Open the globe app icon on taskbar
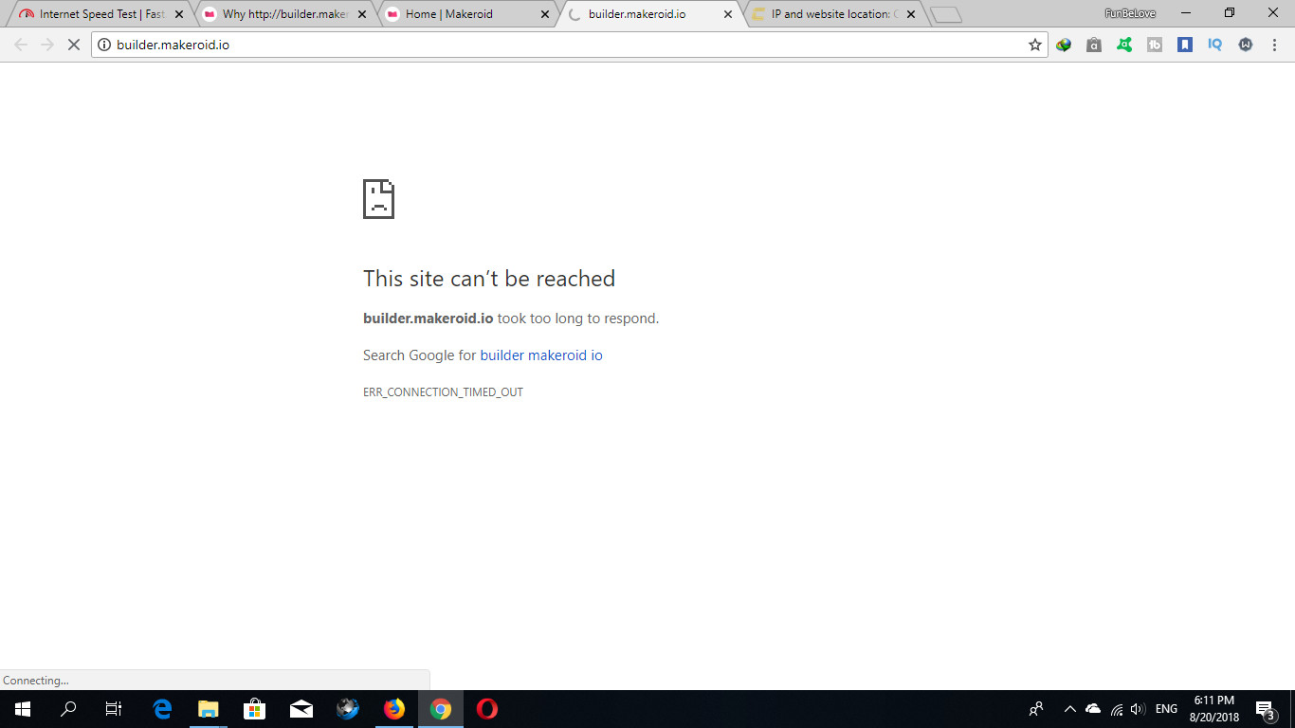This screenshot has width=1295, height=728. pos(348,709)
